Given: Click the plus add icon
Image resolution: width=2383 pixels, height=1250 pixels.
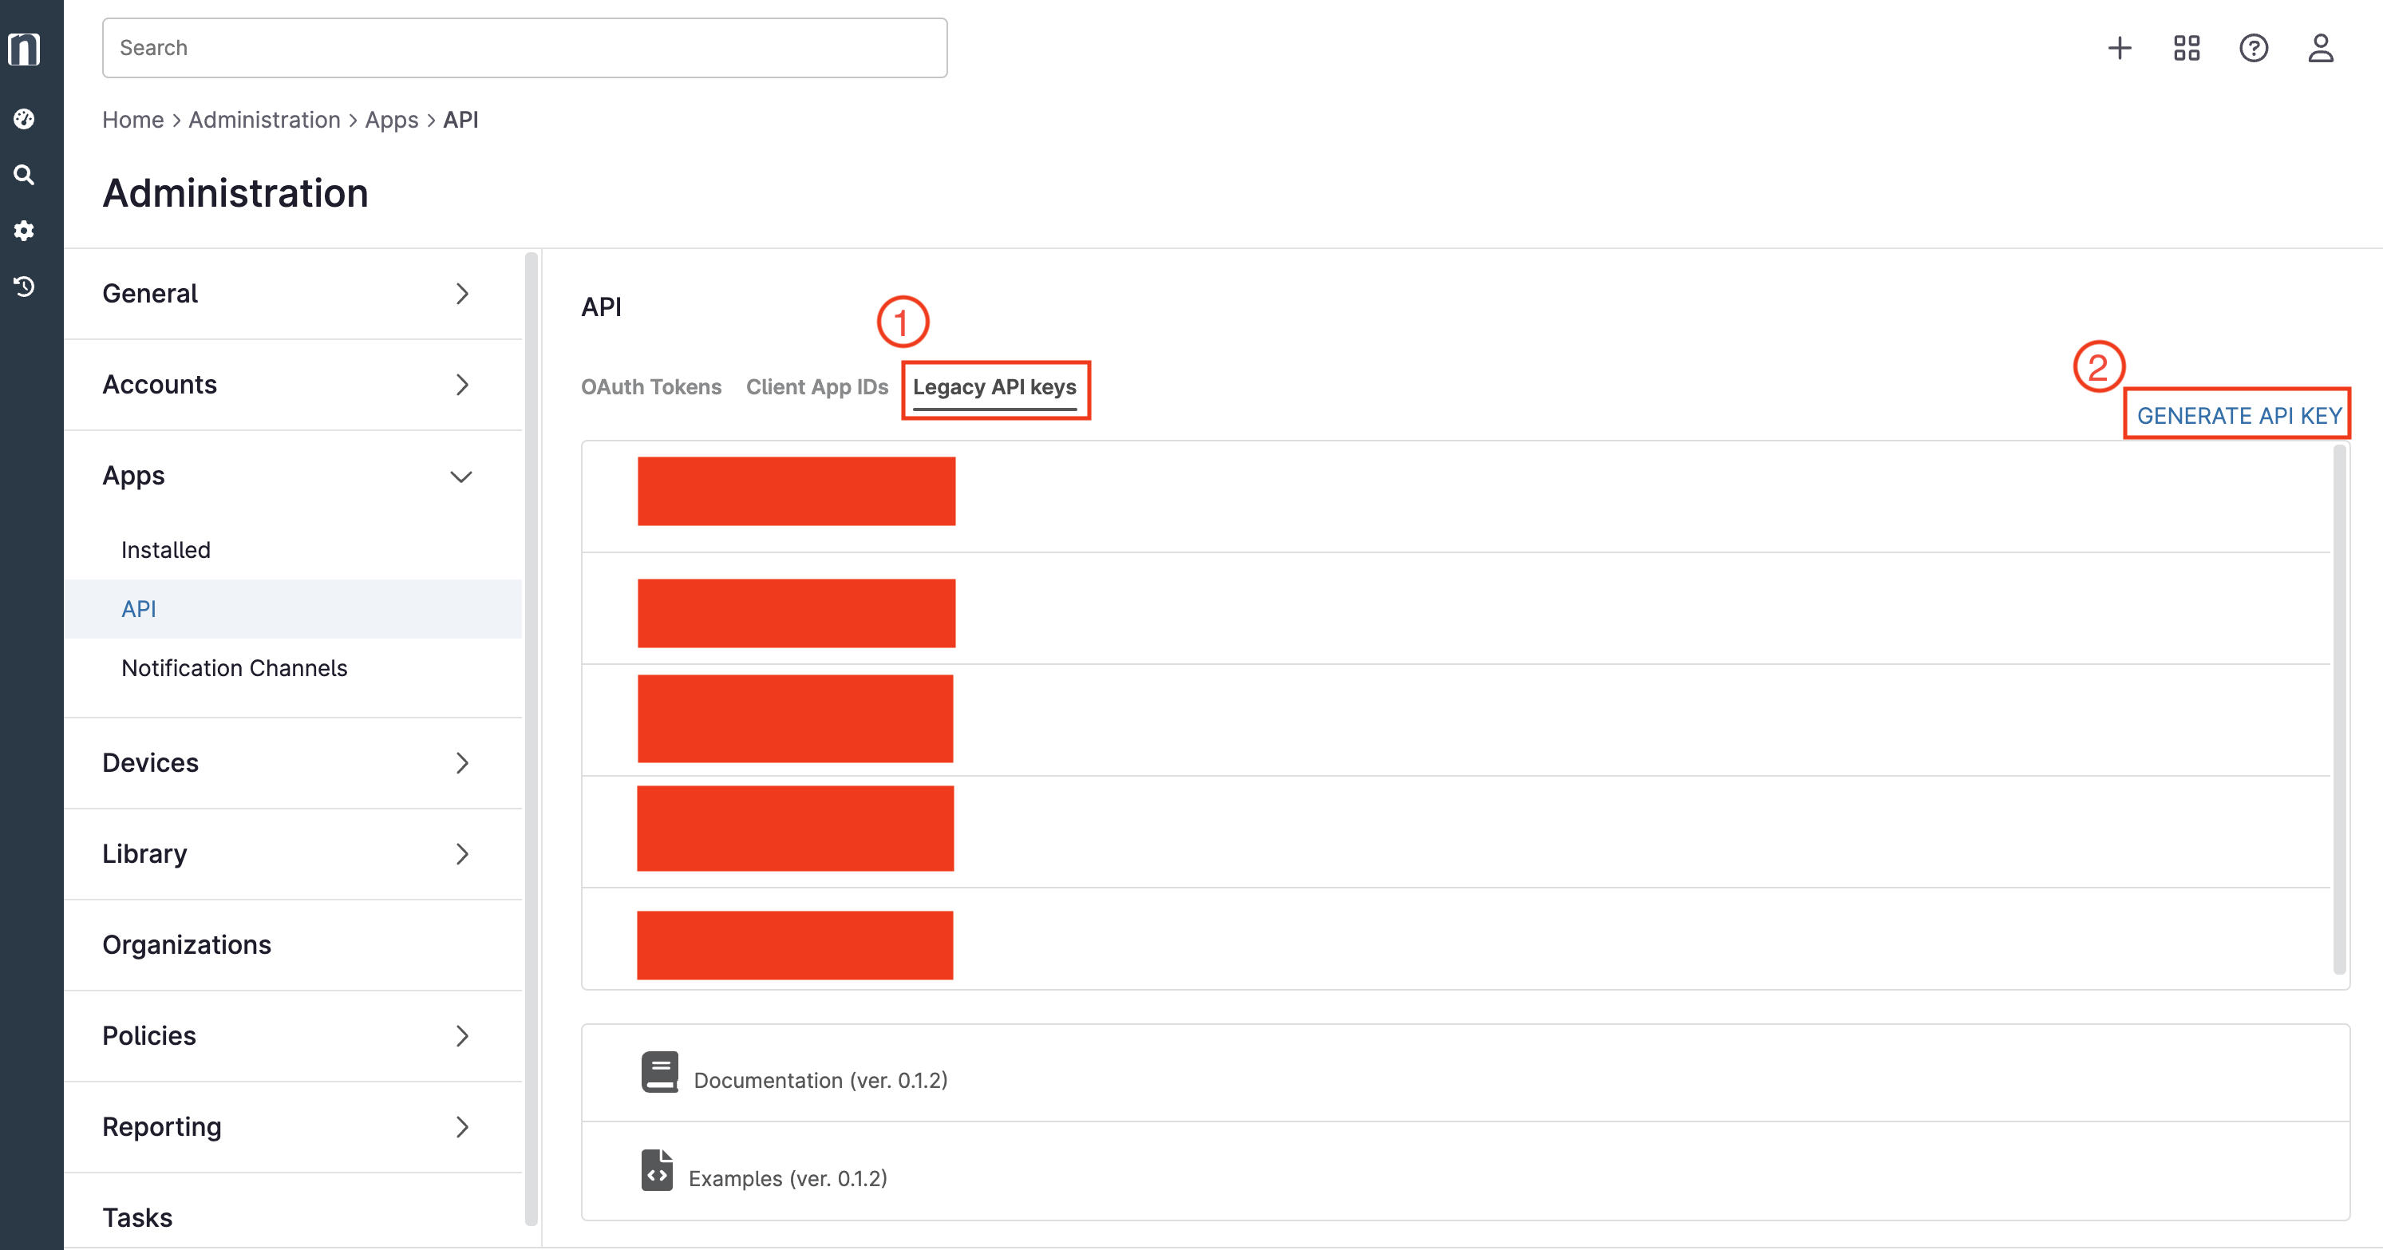Looking at the screenshot, I should click(2120, 48).
